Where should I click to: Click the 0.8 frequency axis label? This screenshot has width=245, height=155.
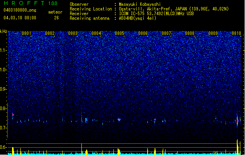pos(3,108)
